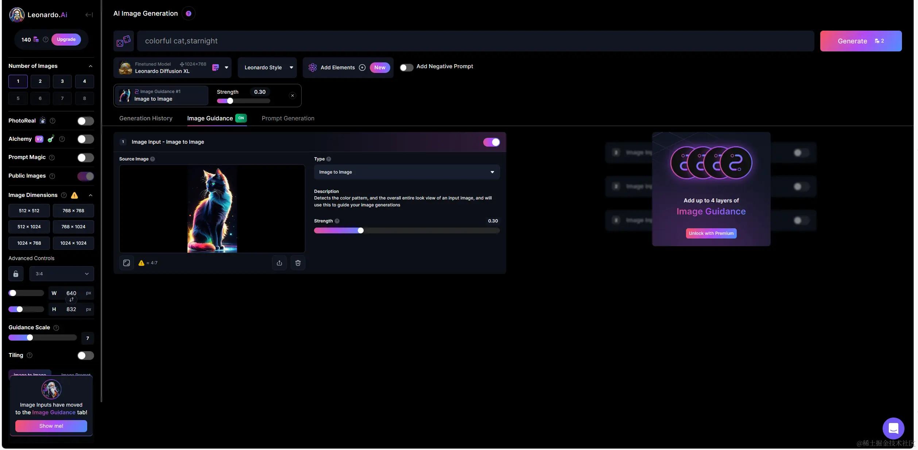Switch to the Prompt Generation tab

pyautogui.click(x=288, y=118)
